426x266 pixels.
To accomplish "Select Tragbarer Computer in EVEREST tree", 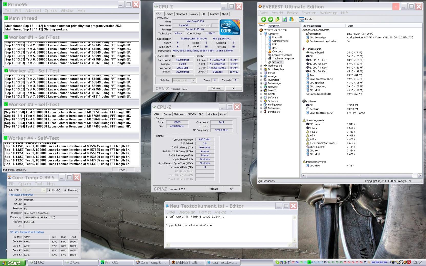I will 283,59.
